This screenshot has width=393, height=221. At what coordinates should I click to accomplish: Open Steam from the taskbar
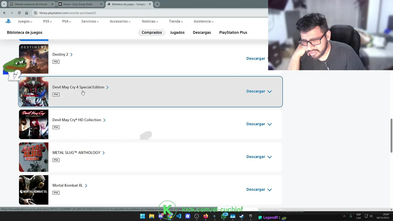click(242, 216)
